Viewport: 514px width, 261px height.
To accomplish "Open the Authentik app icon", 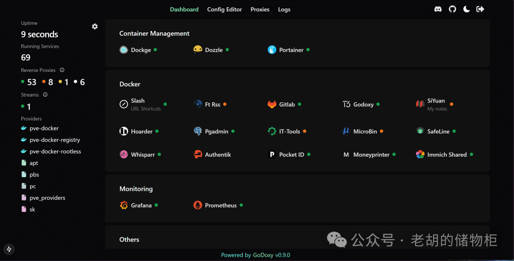I will (x=198, y=154).
